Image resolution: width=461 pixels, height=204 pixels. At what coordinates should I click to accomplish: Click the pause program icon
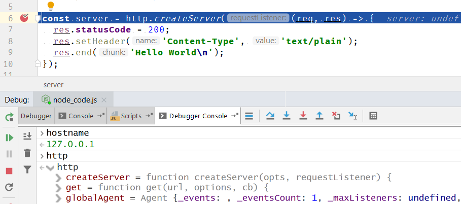[9, 154]
